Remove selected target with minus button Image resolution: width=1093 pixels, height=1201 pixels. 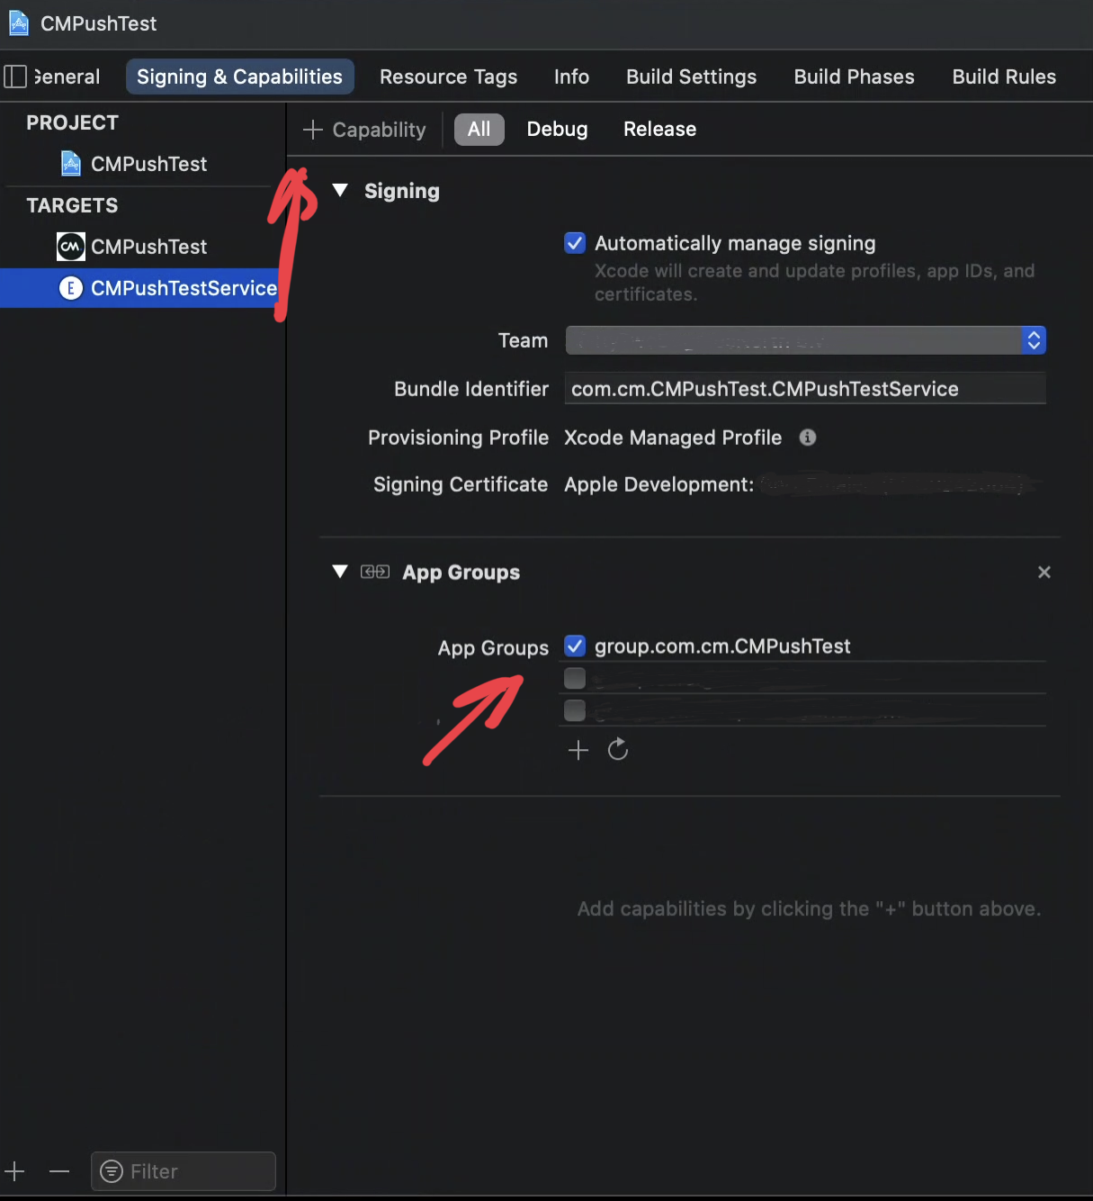(59, 1171)
